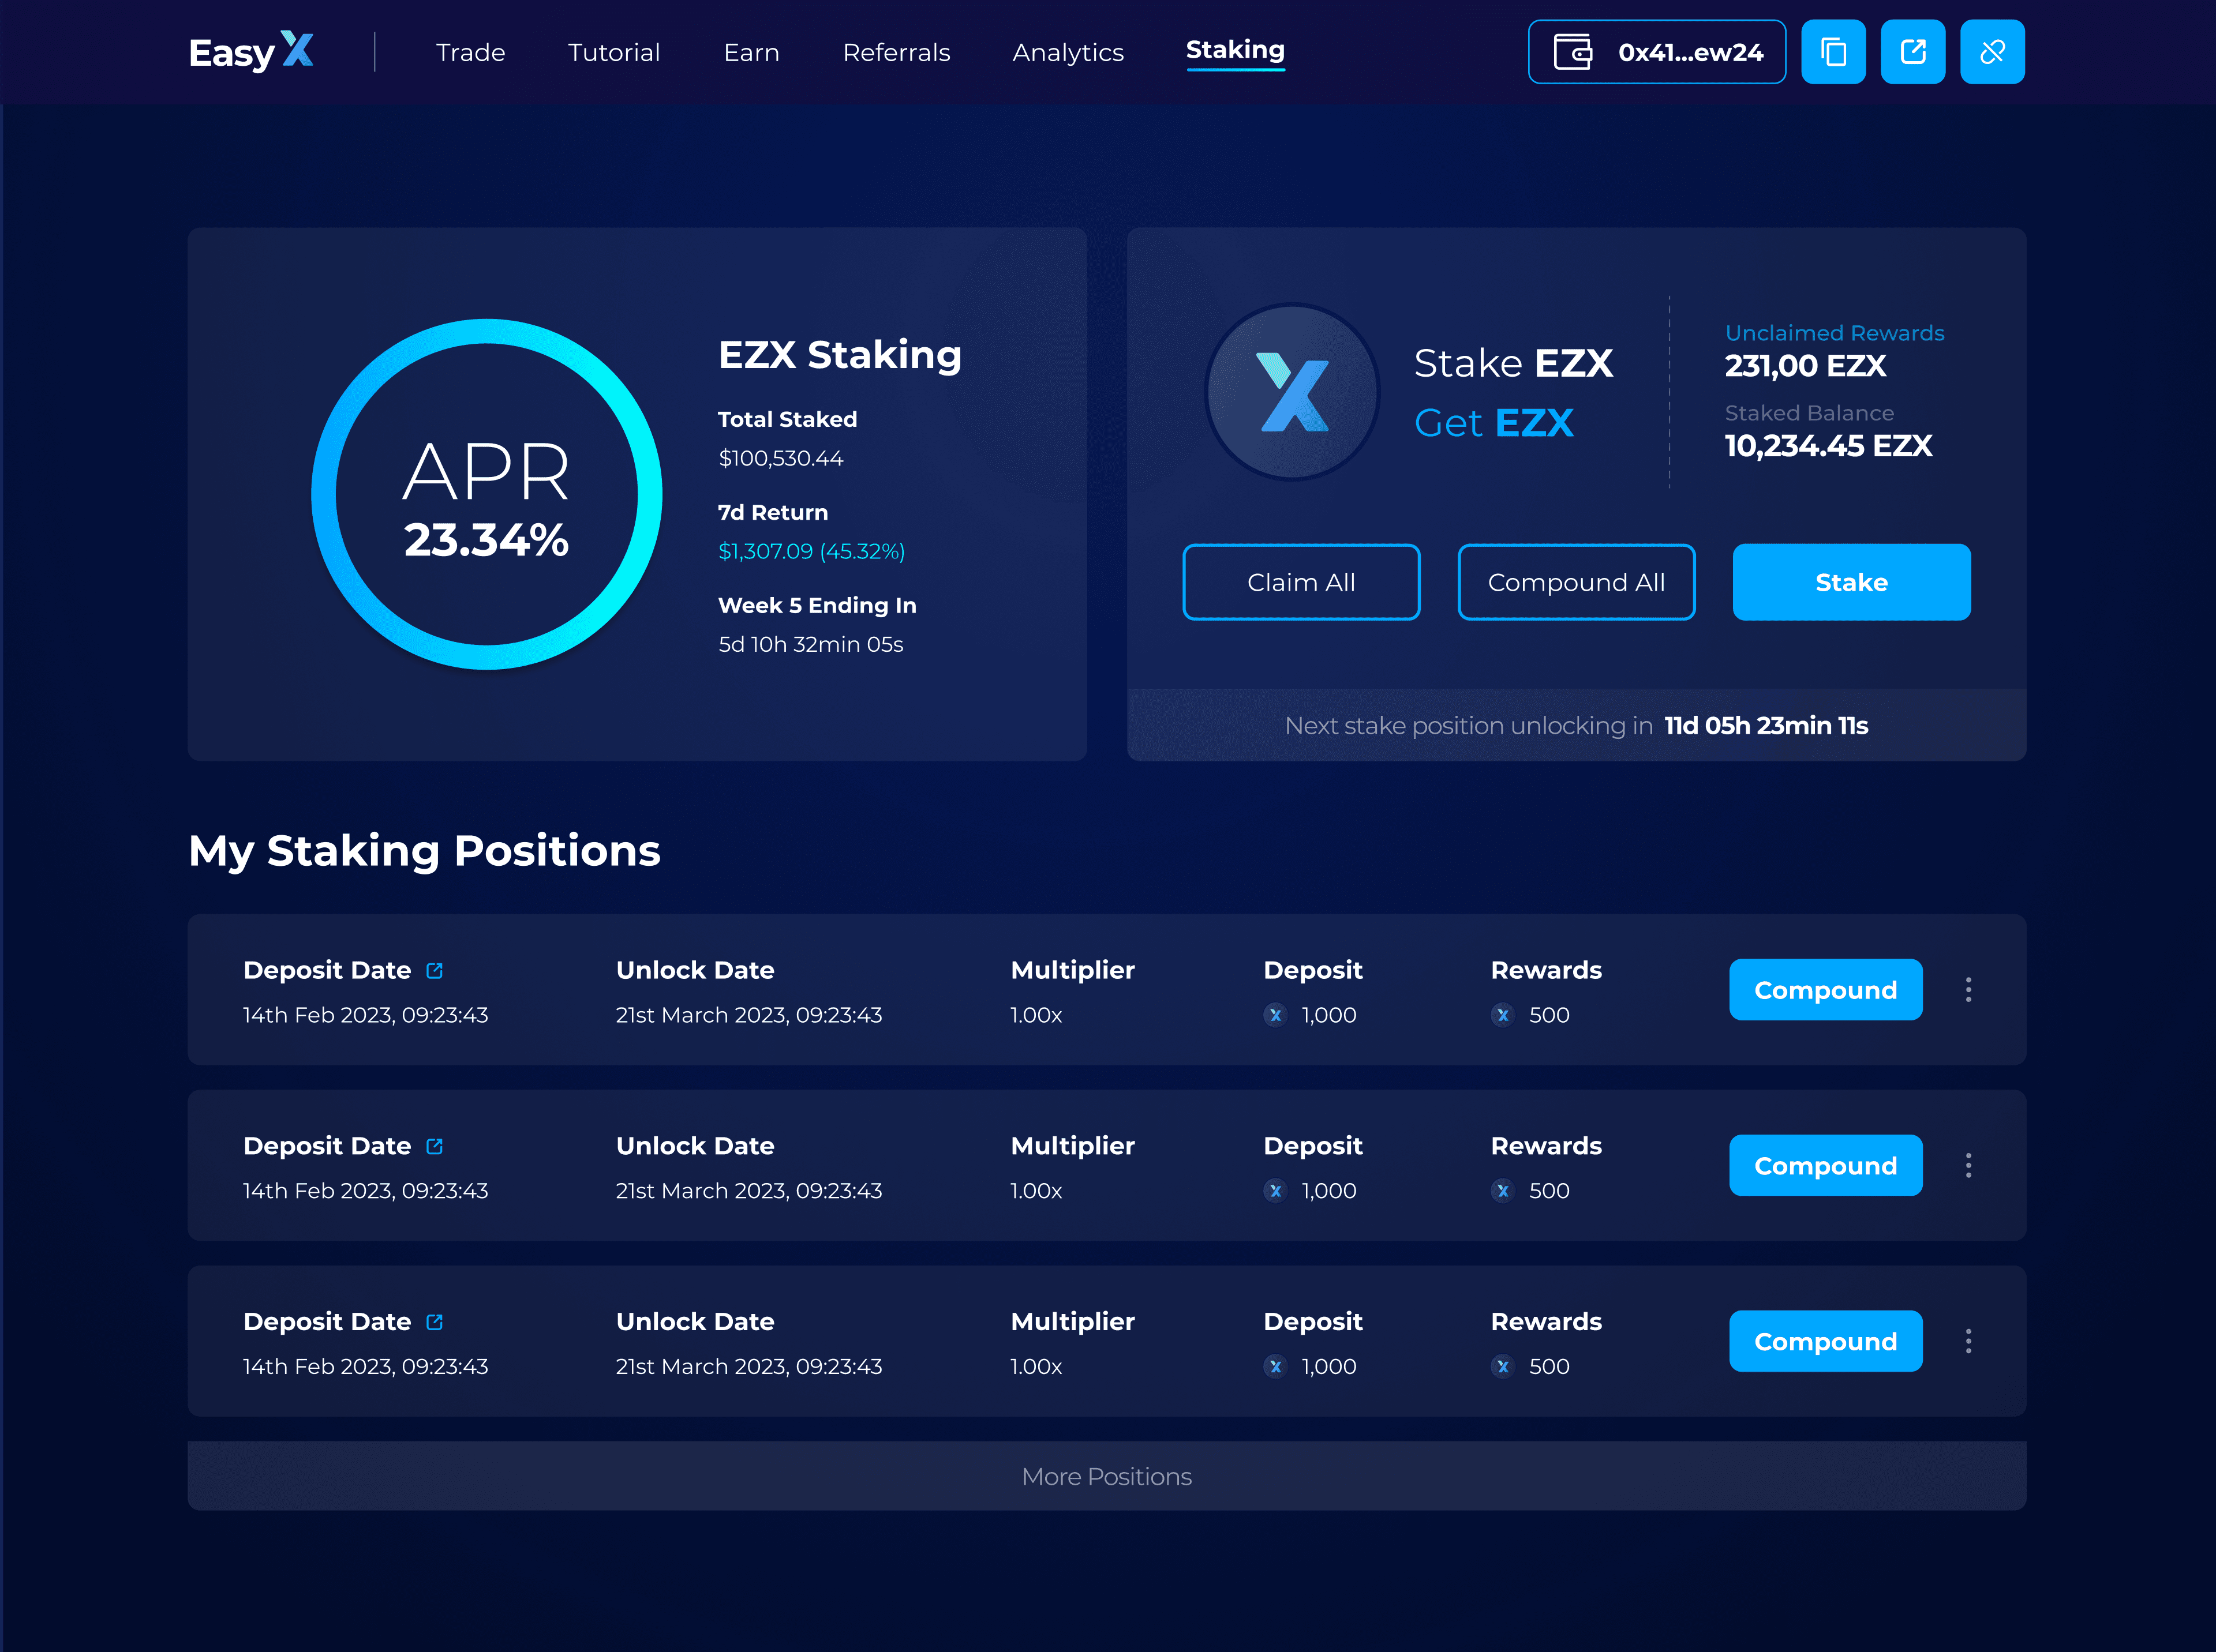Viewport: 2216px width, 1652px height.
Task: Click EZX token icon beside second row's 1,000 deposit
Action: (1275, 1191)
